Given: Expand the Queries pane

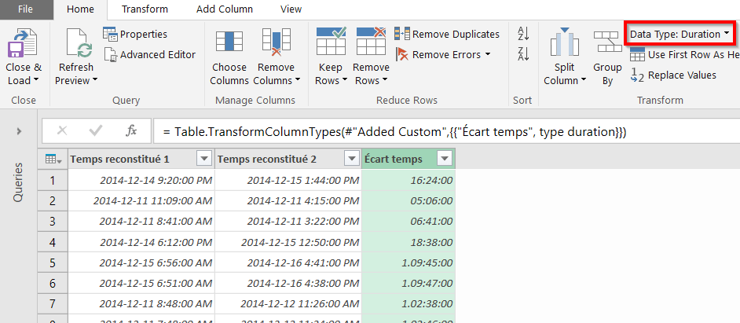Looking at the screenshot, I should (x=18, y=131).
